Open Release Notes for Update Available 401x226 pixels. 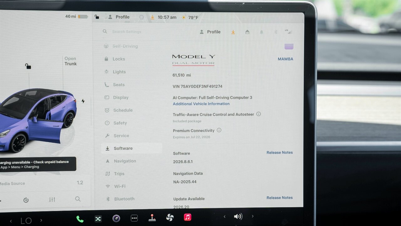[x=279, y=198]
